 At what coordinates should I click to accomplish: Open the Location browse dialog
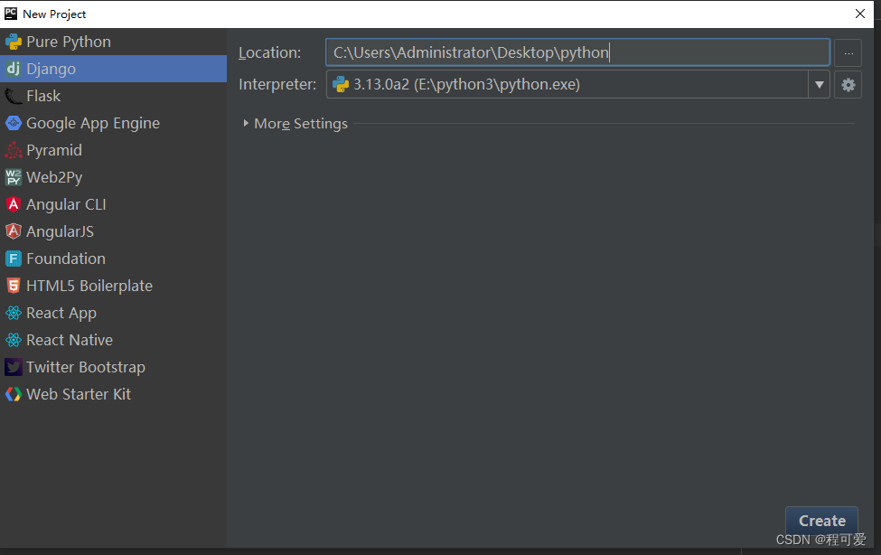point(848,52)
